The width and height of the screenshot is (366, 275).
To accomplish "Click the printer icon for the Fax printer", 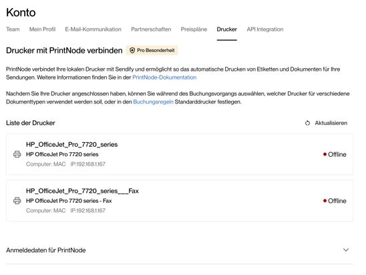I will pos(17,201).
